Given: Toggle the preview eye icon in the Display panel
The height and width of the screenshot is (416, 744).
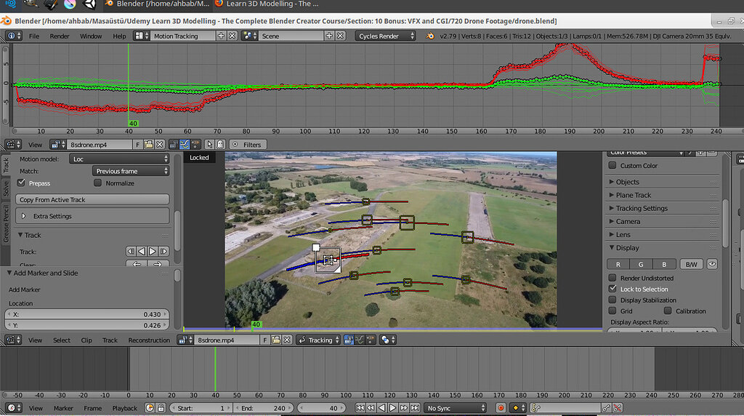Looking at the screenshot, I should click(x=712, y=264).
